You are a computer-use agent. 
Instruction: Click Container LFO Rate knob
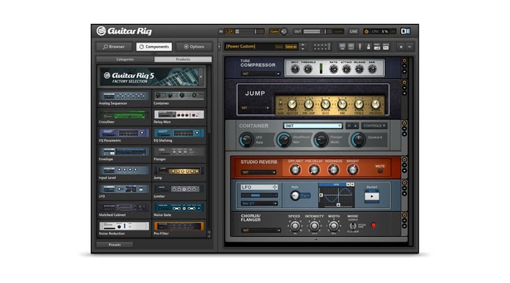[x=246, y=140]
